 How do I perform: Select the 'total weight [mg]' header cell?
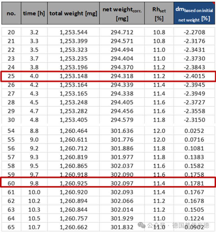coord(73,13)
